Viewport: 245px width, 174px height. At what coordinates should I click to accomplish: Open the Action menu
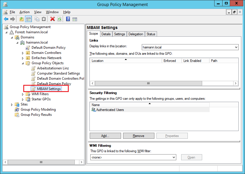point(24,12)
